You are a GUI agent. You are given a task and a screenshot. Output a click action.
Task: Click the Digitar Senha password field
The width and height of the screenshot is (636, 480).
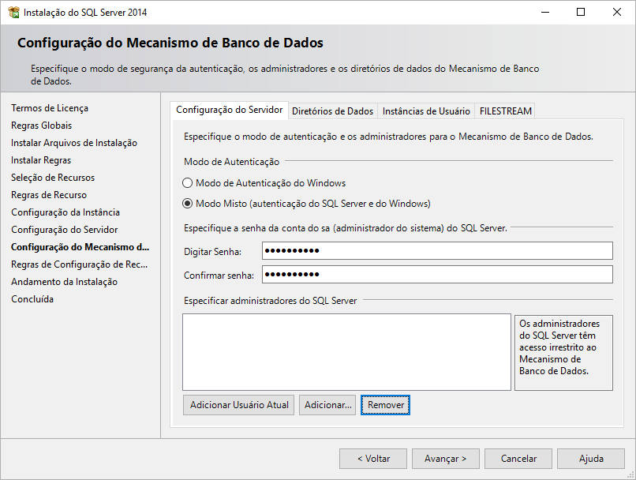tap(437, 251)
